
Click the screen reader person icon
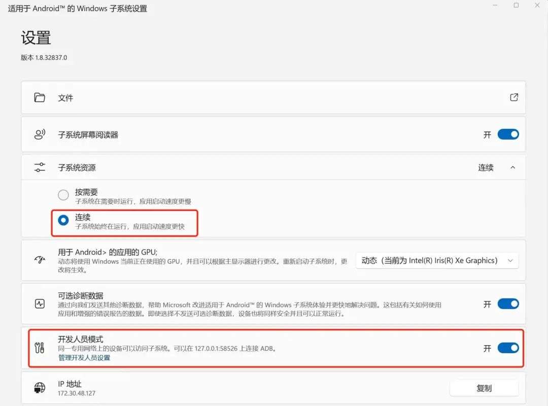point(40,134)
